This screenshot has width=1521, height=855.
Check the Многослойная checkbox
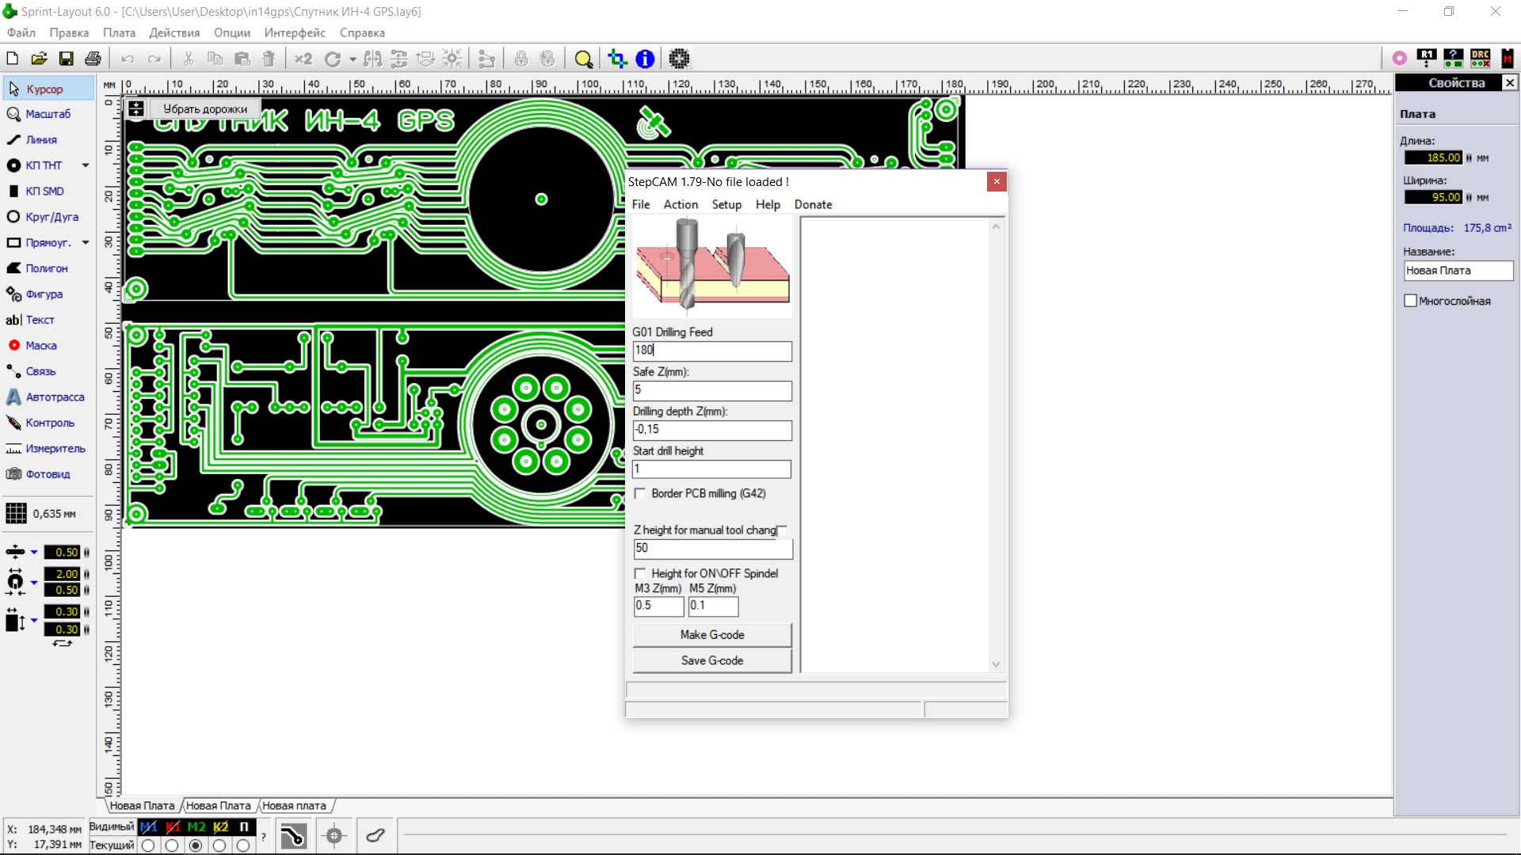click(1410, 301)
